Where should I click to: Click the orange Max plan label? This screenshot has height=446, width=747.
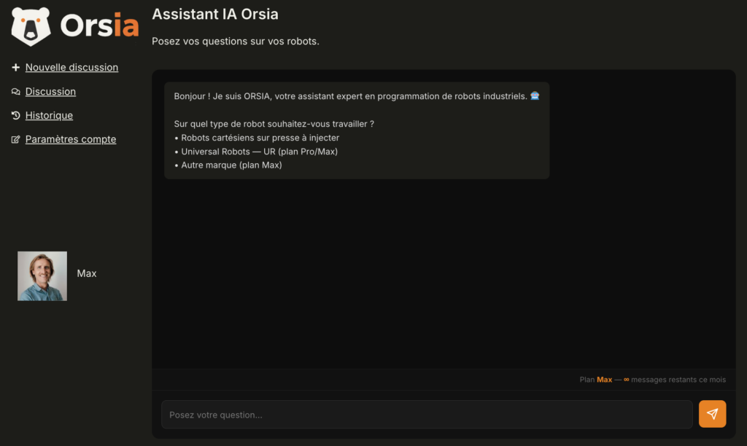click(x=605, y=380)
